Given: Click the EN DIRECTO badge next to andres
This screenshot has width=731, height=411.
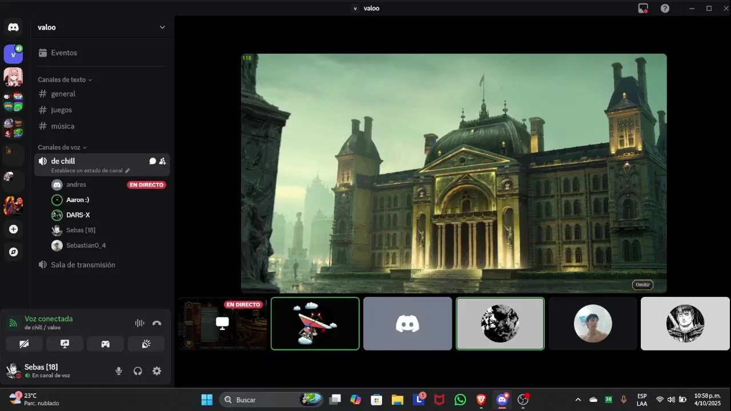Looking at the screenshot, I should [x=146, y=185].
